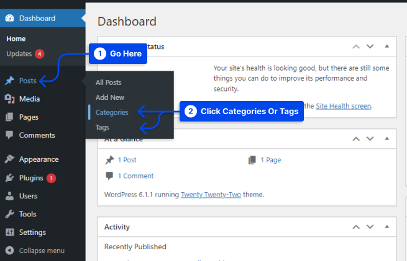Select the Comments speech bubble icon
Screen dimensions: 407x261
click(x=9, y=135)
